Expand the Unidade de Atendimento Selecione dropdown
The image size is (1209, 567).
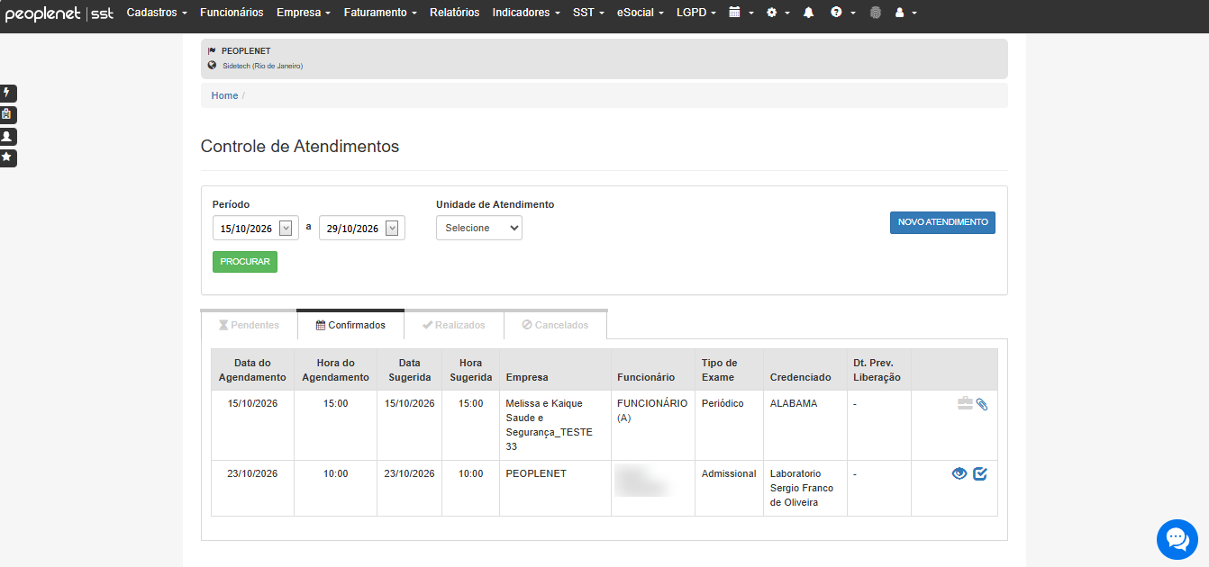point(479,229)
